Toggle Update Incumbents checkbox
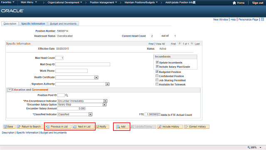The height and width of the screenshot is (150, 266). (x=157, y=62)
